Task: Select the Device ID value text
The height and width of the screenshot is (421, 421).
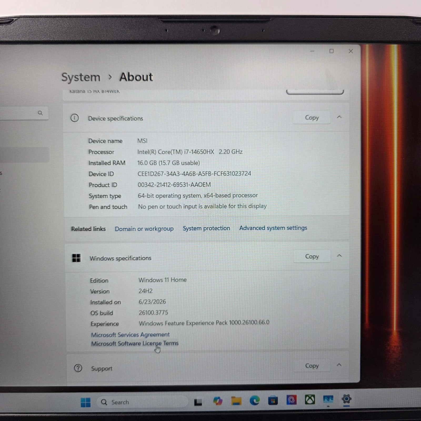Action: tap(194, 174)
